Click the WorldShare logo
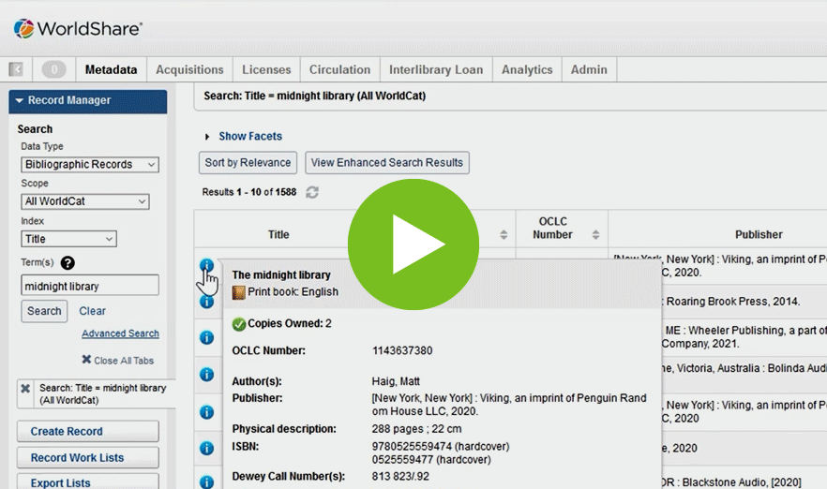The height and width of the screenshot is (489, 827). (78, 28)
